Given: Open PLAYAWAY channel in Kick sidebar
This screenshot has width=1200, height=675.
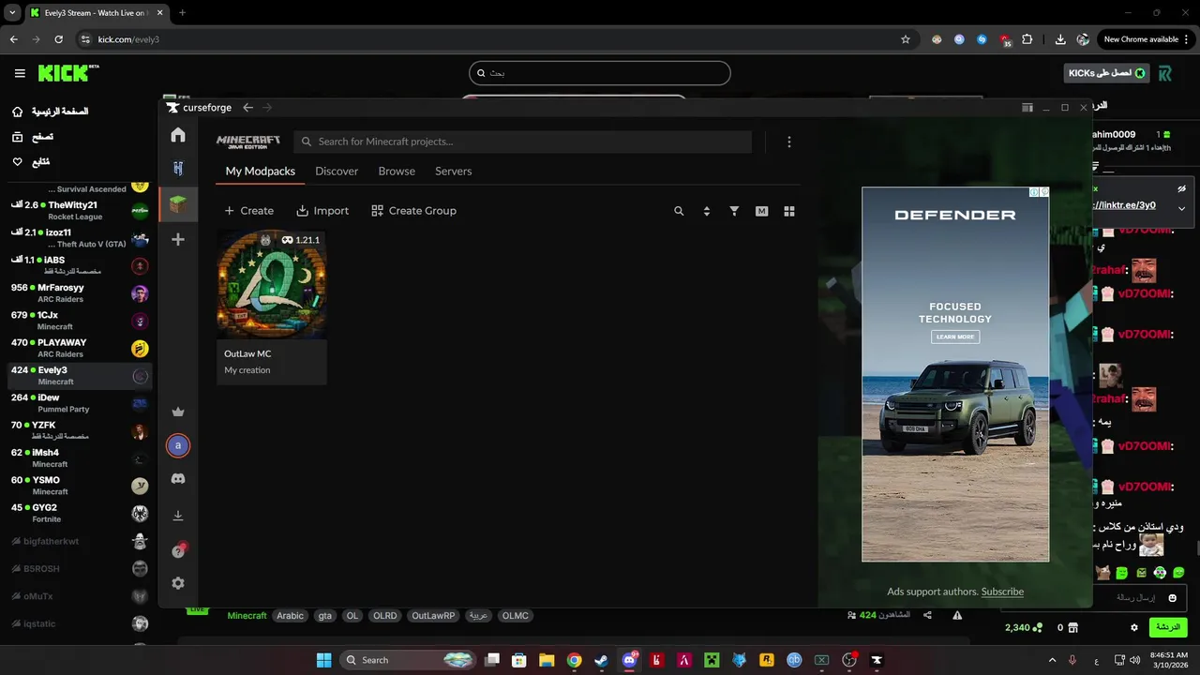Looking at the screenshot, I should point(79,348).
